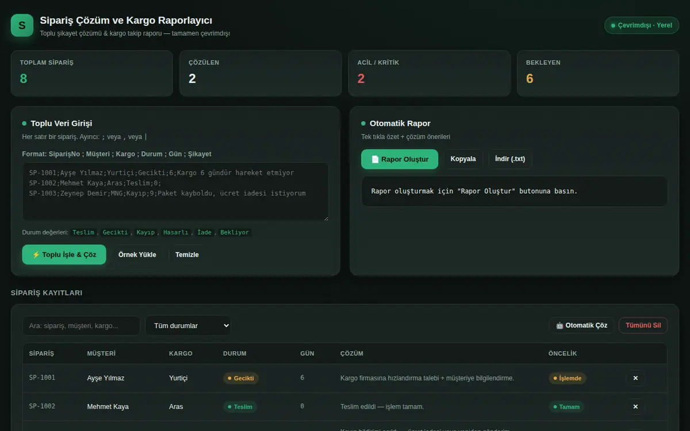Click the Rapor Oluştur button

(400, 159)
